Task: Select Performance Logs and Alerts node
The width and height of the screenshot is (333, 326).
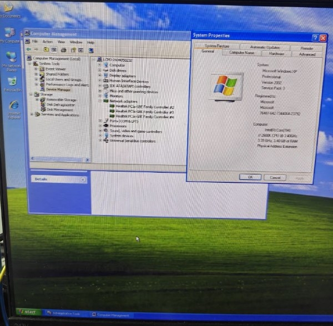Action: tap(67, 84)
